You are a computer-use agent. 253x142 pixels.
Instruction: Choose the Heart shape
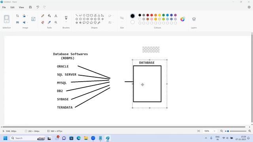point(95,23)
